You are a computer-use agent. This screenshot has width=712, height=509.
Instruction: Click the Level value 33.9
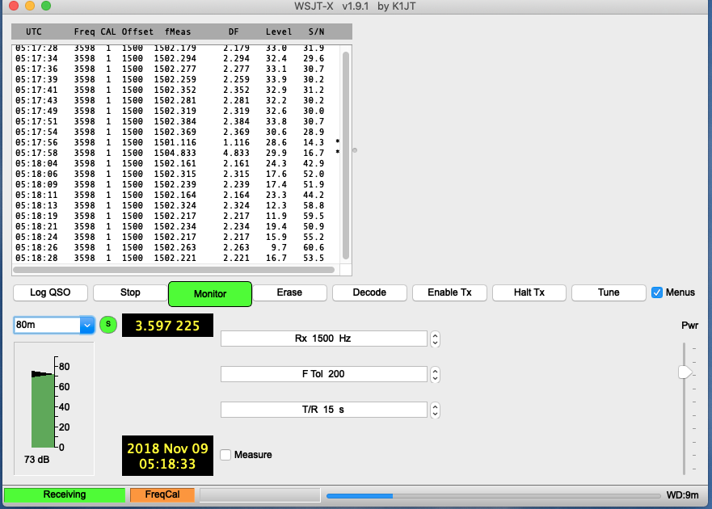click(x=276, y=79)
